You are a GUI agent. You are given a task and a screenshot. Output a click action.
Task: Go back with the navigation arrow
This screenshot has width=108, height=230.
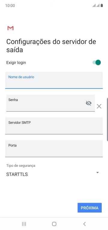click(x=85, y=224)
